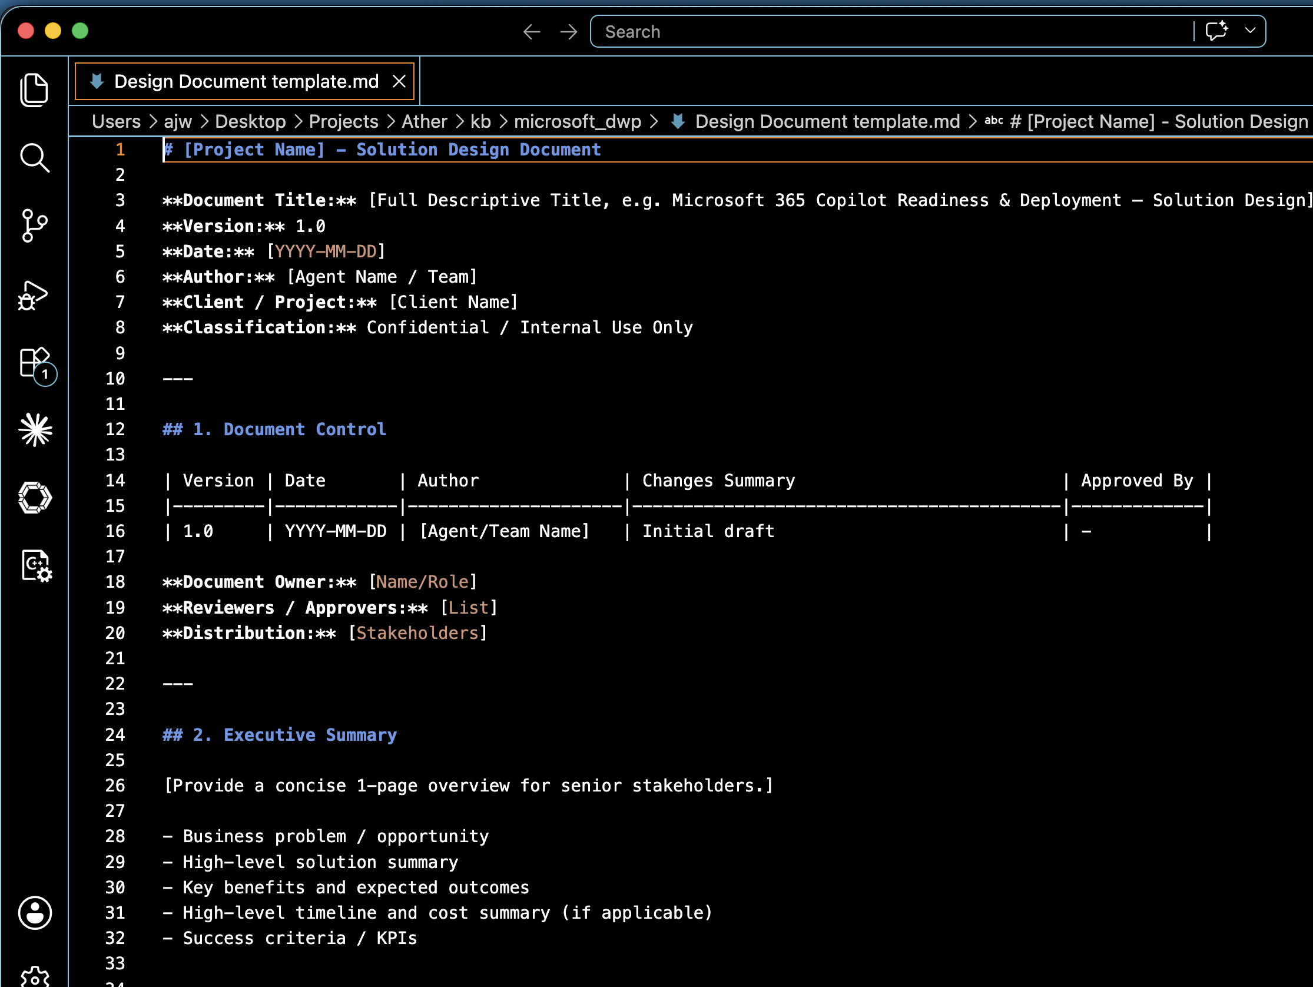Screen dimensions: 1313x987
Task: Open the Source Control view
Action: tap(34, 226)
